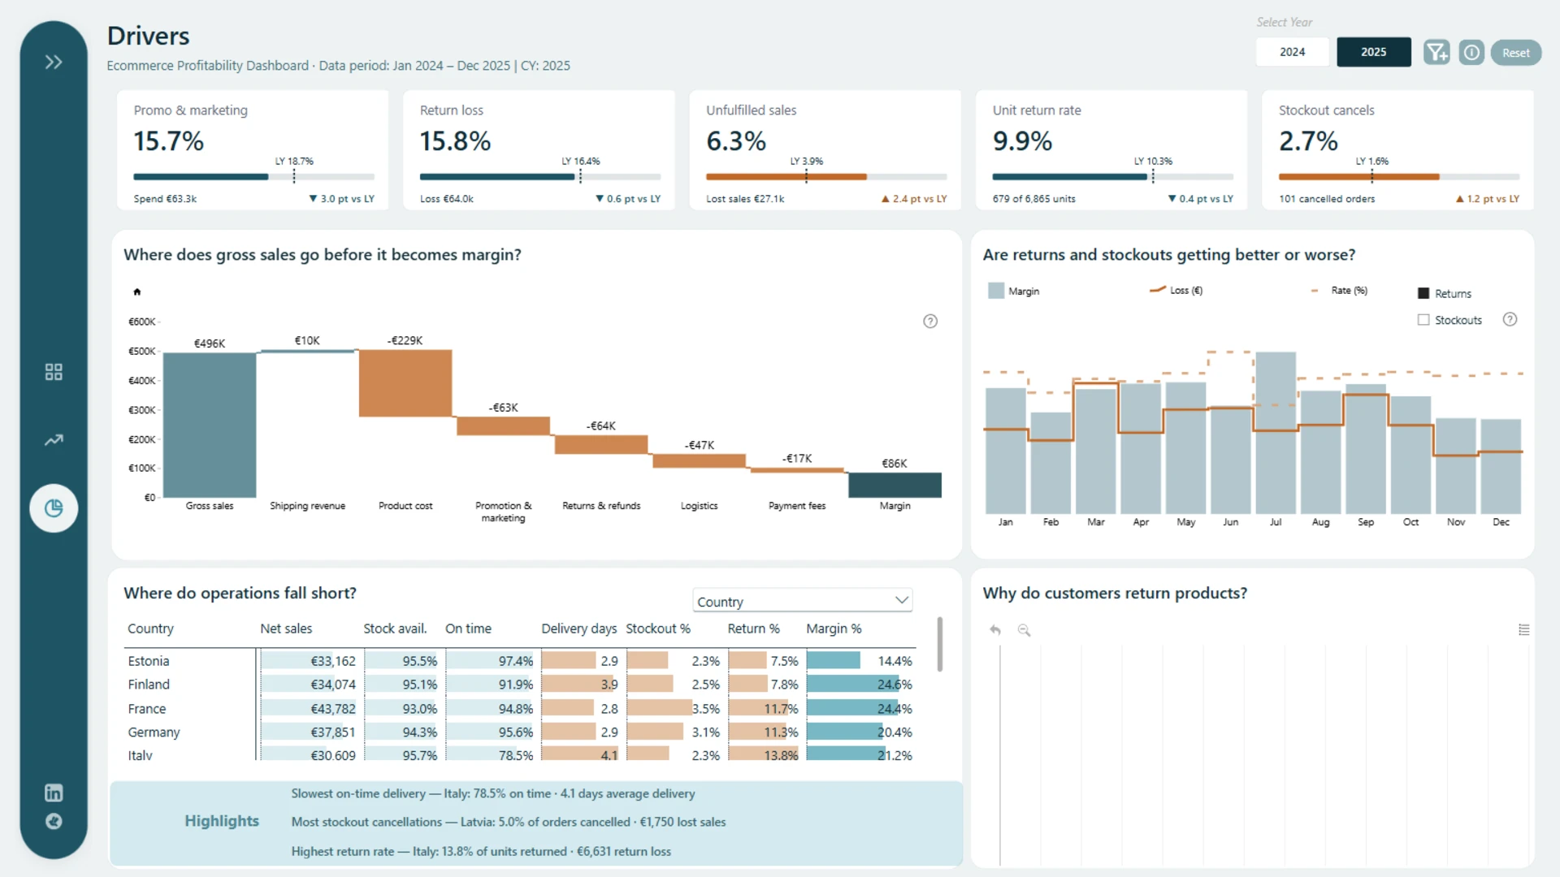Select the Promotion & marketing waterfall bar
1560x877 pixels.
click(x=504, y=426)
